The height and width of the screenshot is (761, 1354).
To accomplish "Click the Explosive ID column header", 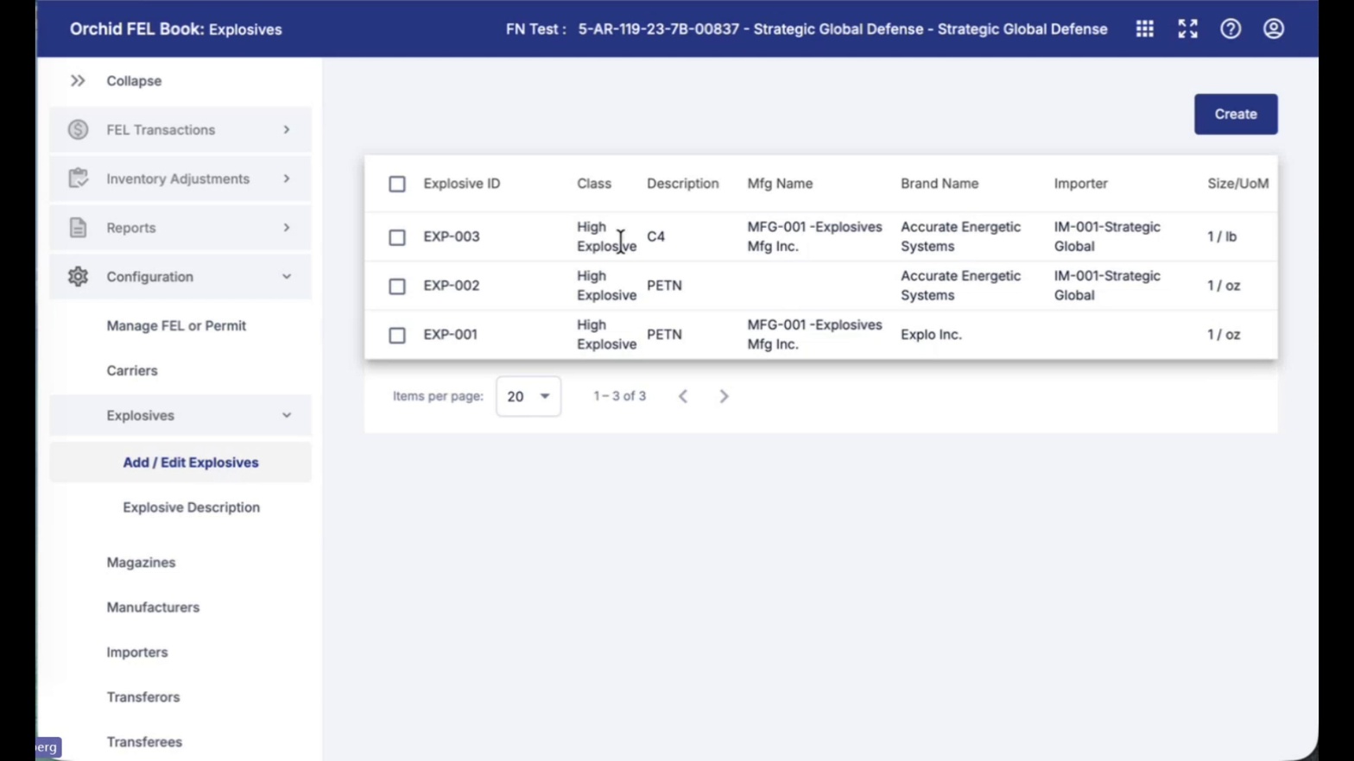I will 461,184.
